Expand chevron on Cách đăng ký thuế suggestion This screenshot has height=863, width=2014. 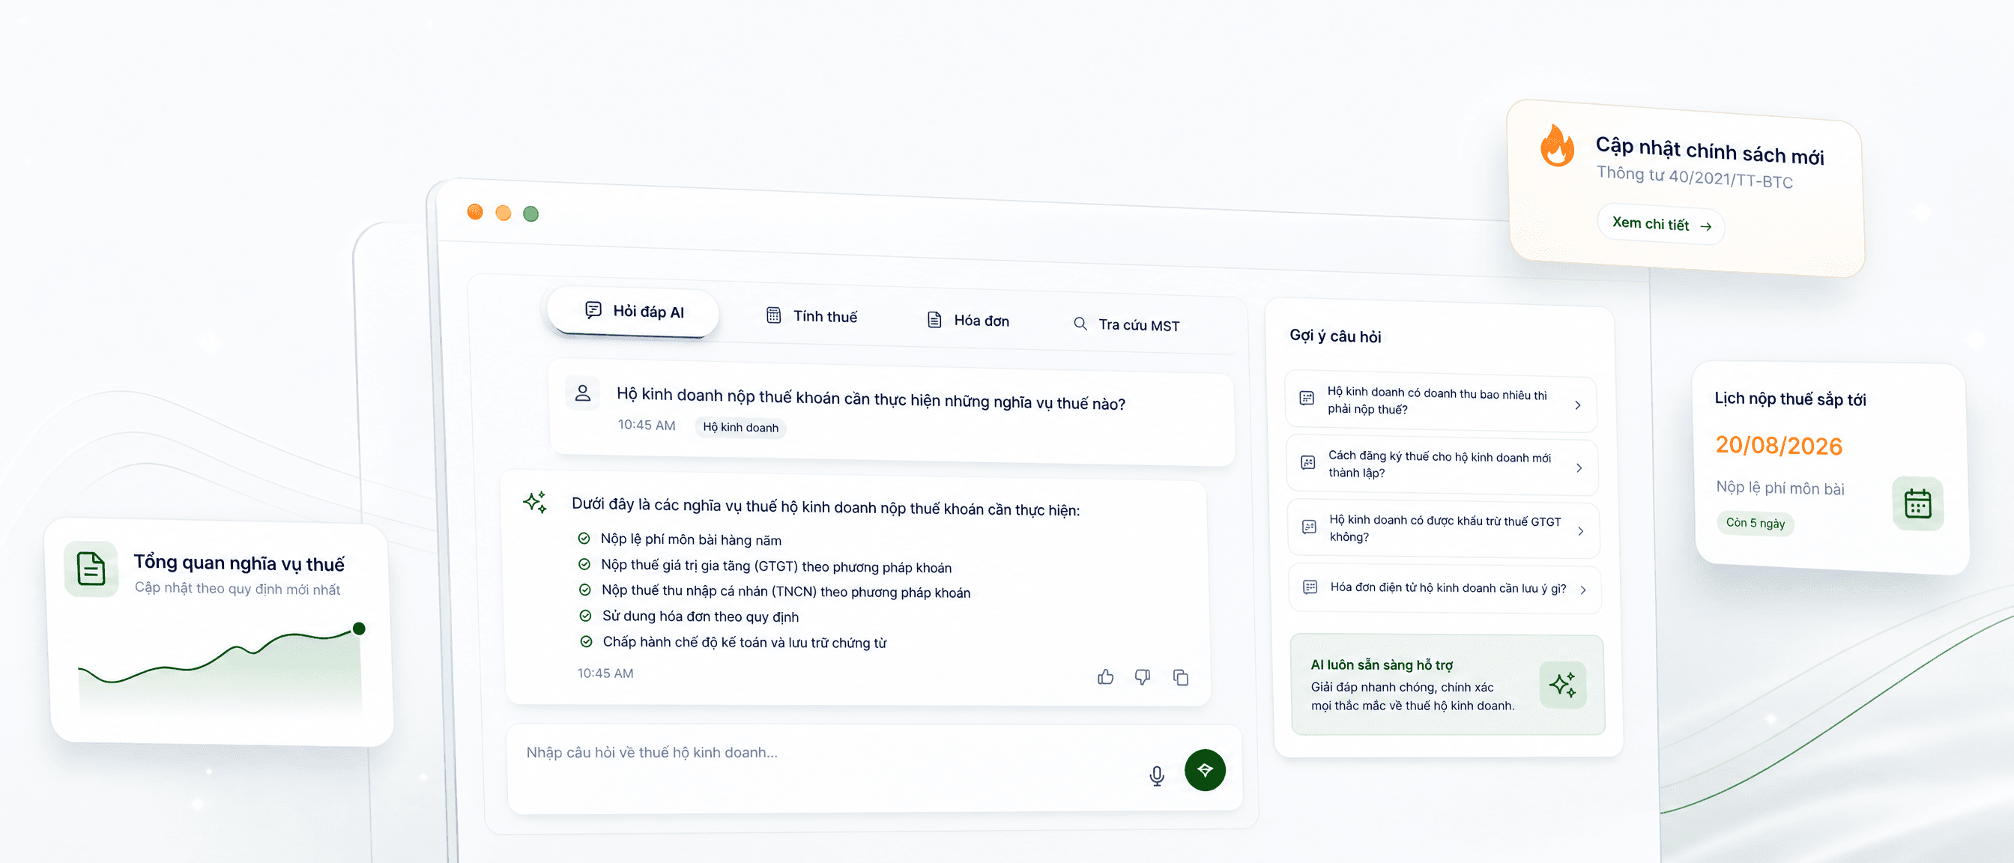[1579, 467]
